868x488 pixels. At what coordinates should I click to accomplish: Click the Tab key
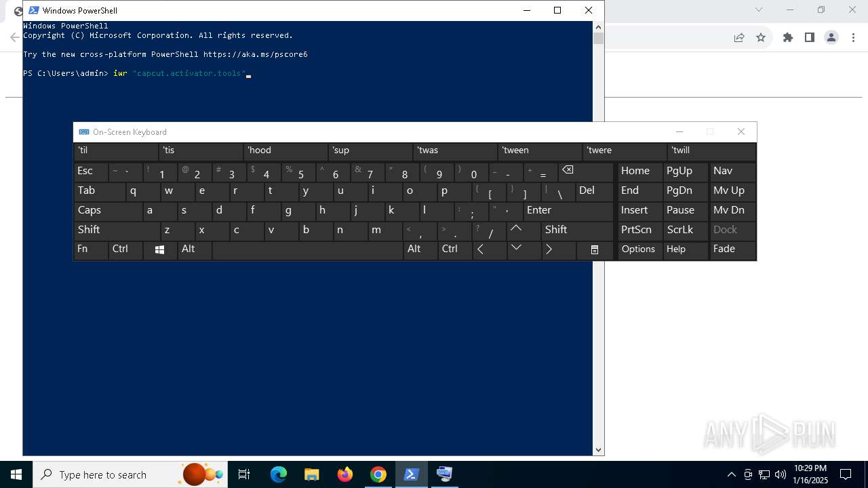click(100, 191)
